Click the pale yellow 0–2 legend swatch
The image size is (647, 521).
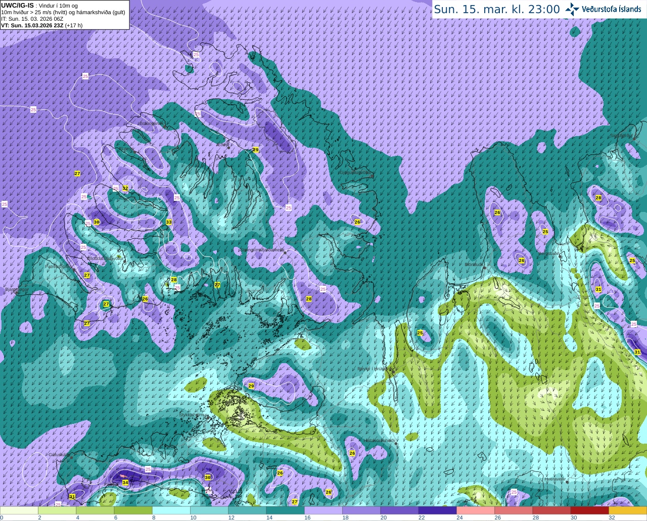click(x=19, y=510)
